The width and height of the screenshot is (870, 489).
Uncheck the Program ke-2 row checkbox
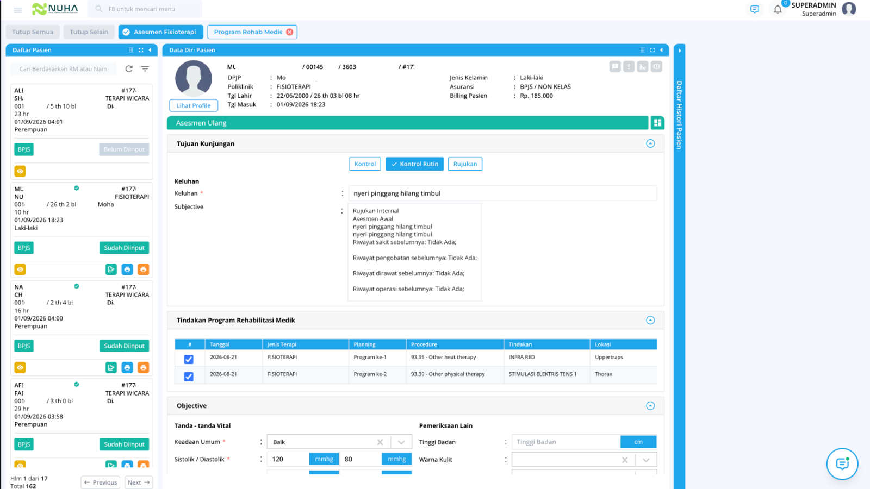point(189,377)
